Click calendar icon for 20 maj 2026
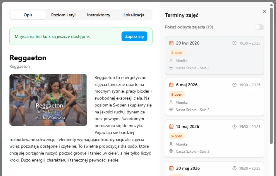The height and width of the screenshot is (176, 276). tap(171, 168)
